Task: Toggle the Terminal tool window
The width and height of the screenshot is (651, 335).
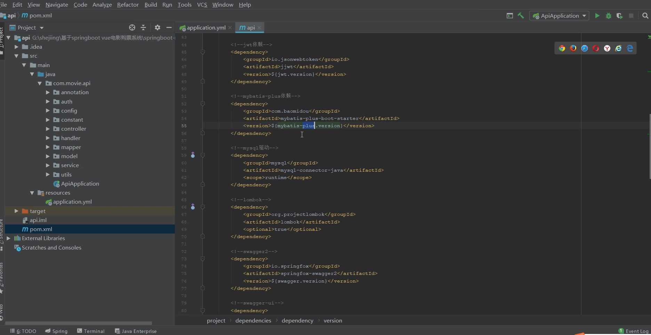Action: pyautogui.click(x=91, y=331)
